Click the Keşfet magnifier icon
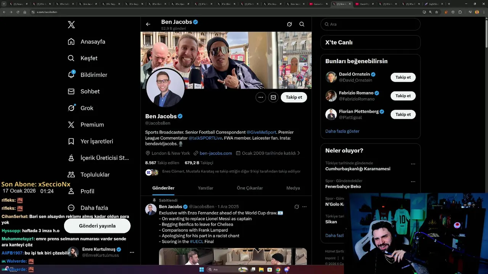 pos(71,58)
